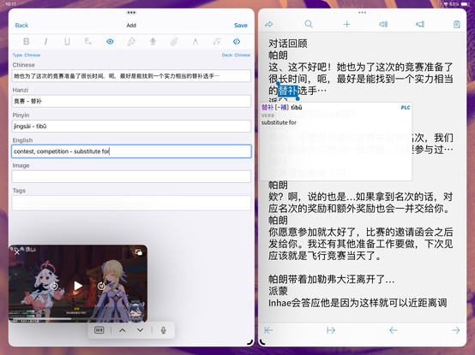The width and height of the screenshot is (475, 355).
Task: Insert math with square root icon
Action: [217, 41]
